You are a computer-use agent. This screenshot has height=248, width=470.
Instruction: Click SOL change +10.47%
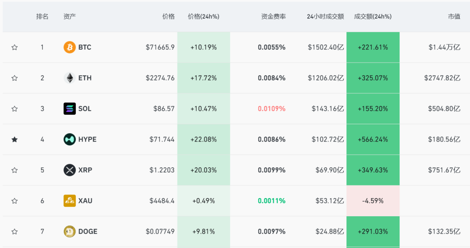tap(204, 109)
